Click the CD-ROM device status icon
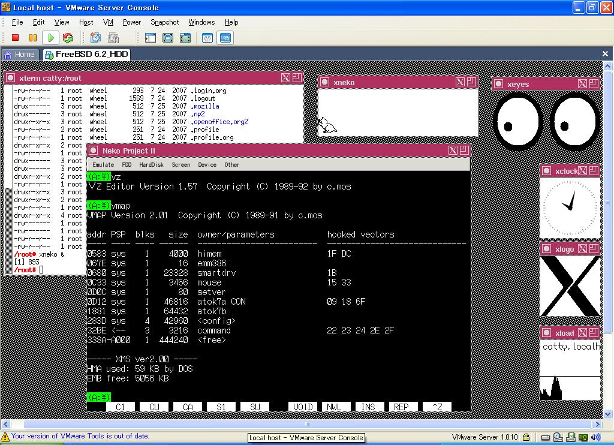The width and height of the screenshot is (614, 445). [x=558, y=437]
